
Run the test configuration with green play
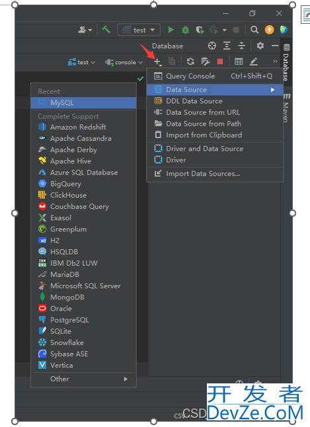point(171,29)
